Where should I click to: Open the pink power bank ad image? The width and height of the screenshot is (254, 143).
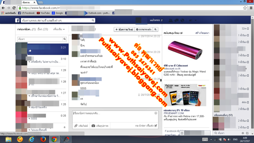click(x=185, y=50)
